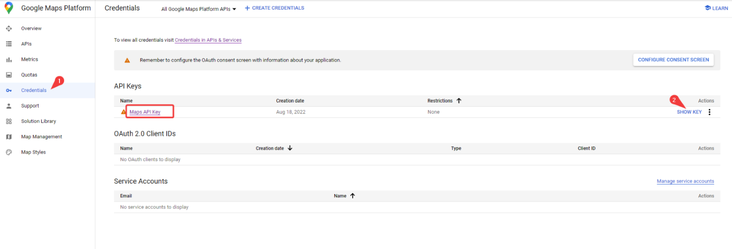Viewport: 732px width, 249px height.
Task: Click the Configure Consent Screen button
Action: click(673, 60)
